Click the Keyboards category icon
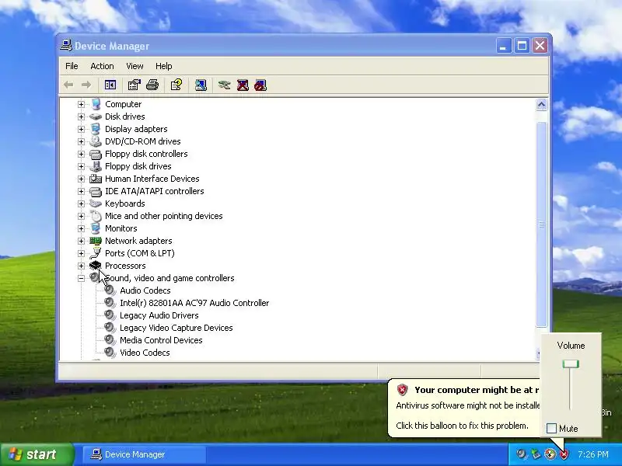622x466 pixels. 95,203
